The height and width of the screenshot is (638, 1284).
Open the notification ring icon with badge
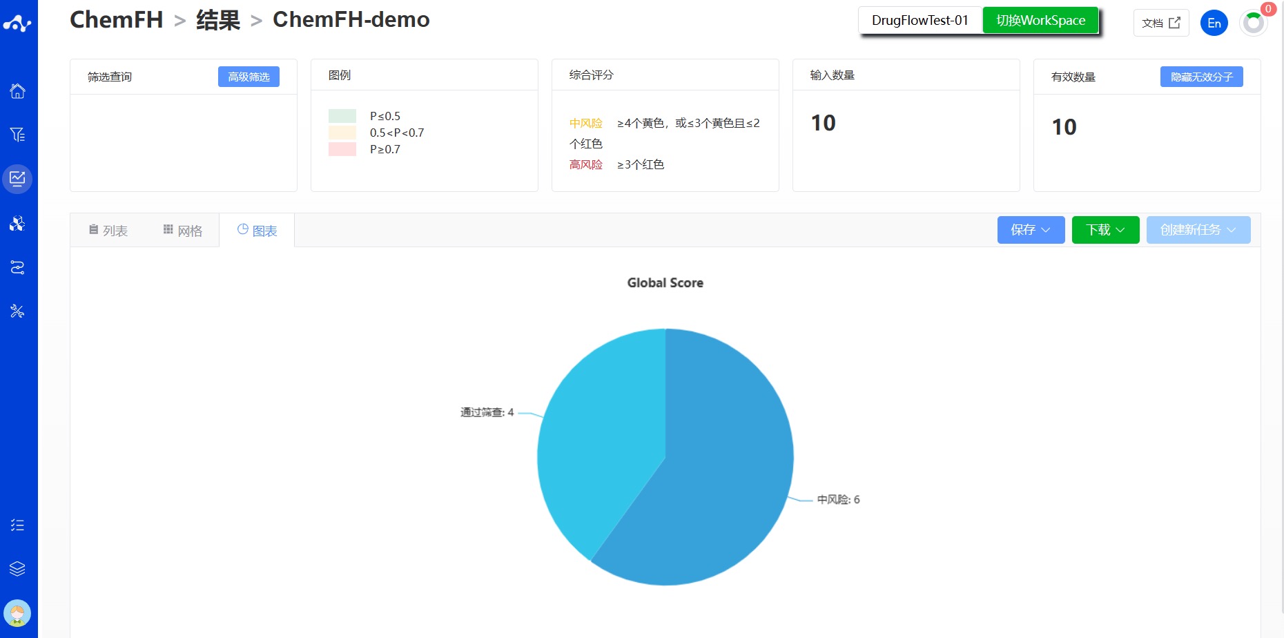(x=1254, y=23)
